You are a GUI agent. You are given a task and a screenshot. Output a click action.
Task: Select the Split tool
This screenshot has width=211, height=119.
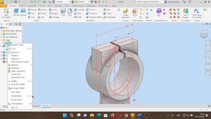tap(107, 10)
